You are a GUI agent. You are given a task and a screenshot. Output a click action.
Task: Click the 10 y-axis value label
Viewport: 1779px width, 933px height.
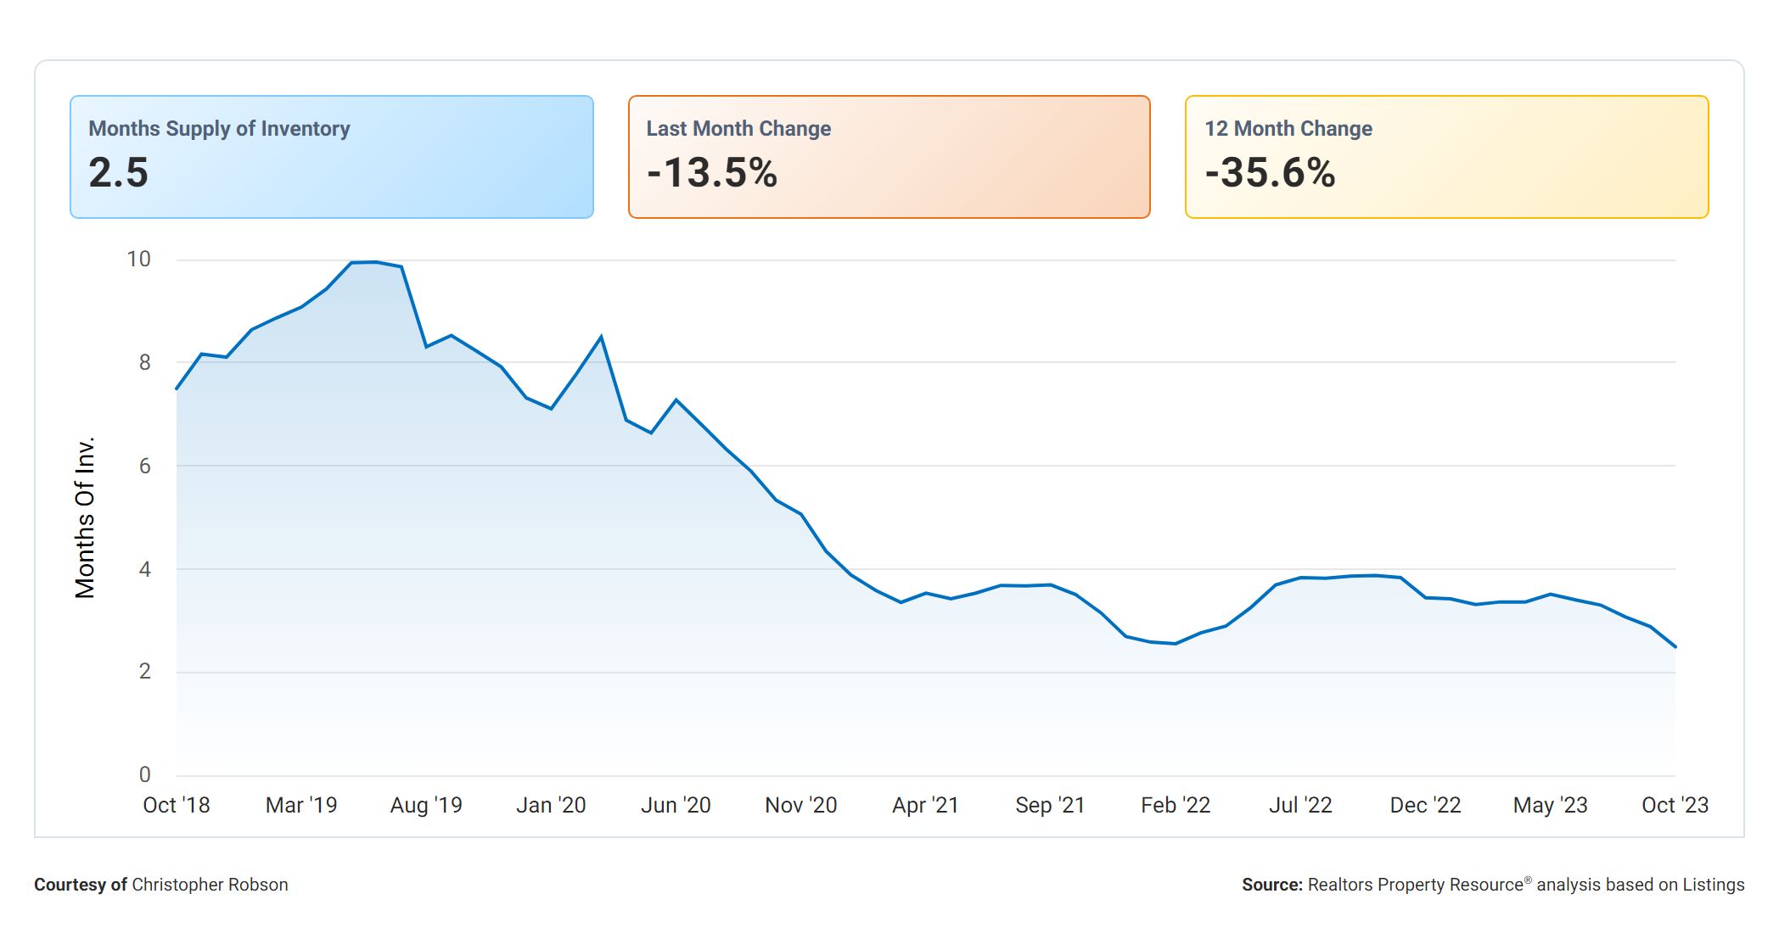point(138,260)
